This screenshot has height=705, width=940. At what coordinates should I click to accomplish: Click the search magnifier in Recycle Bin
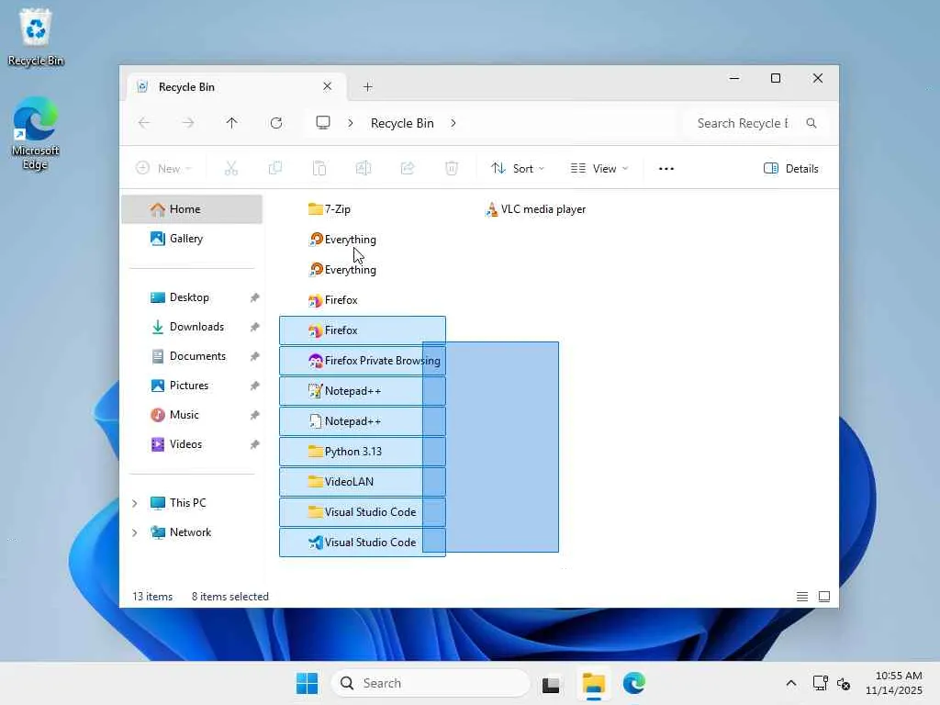811,123
